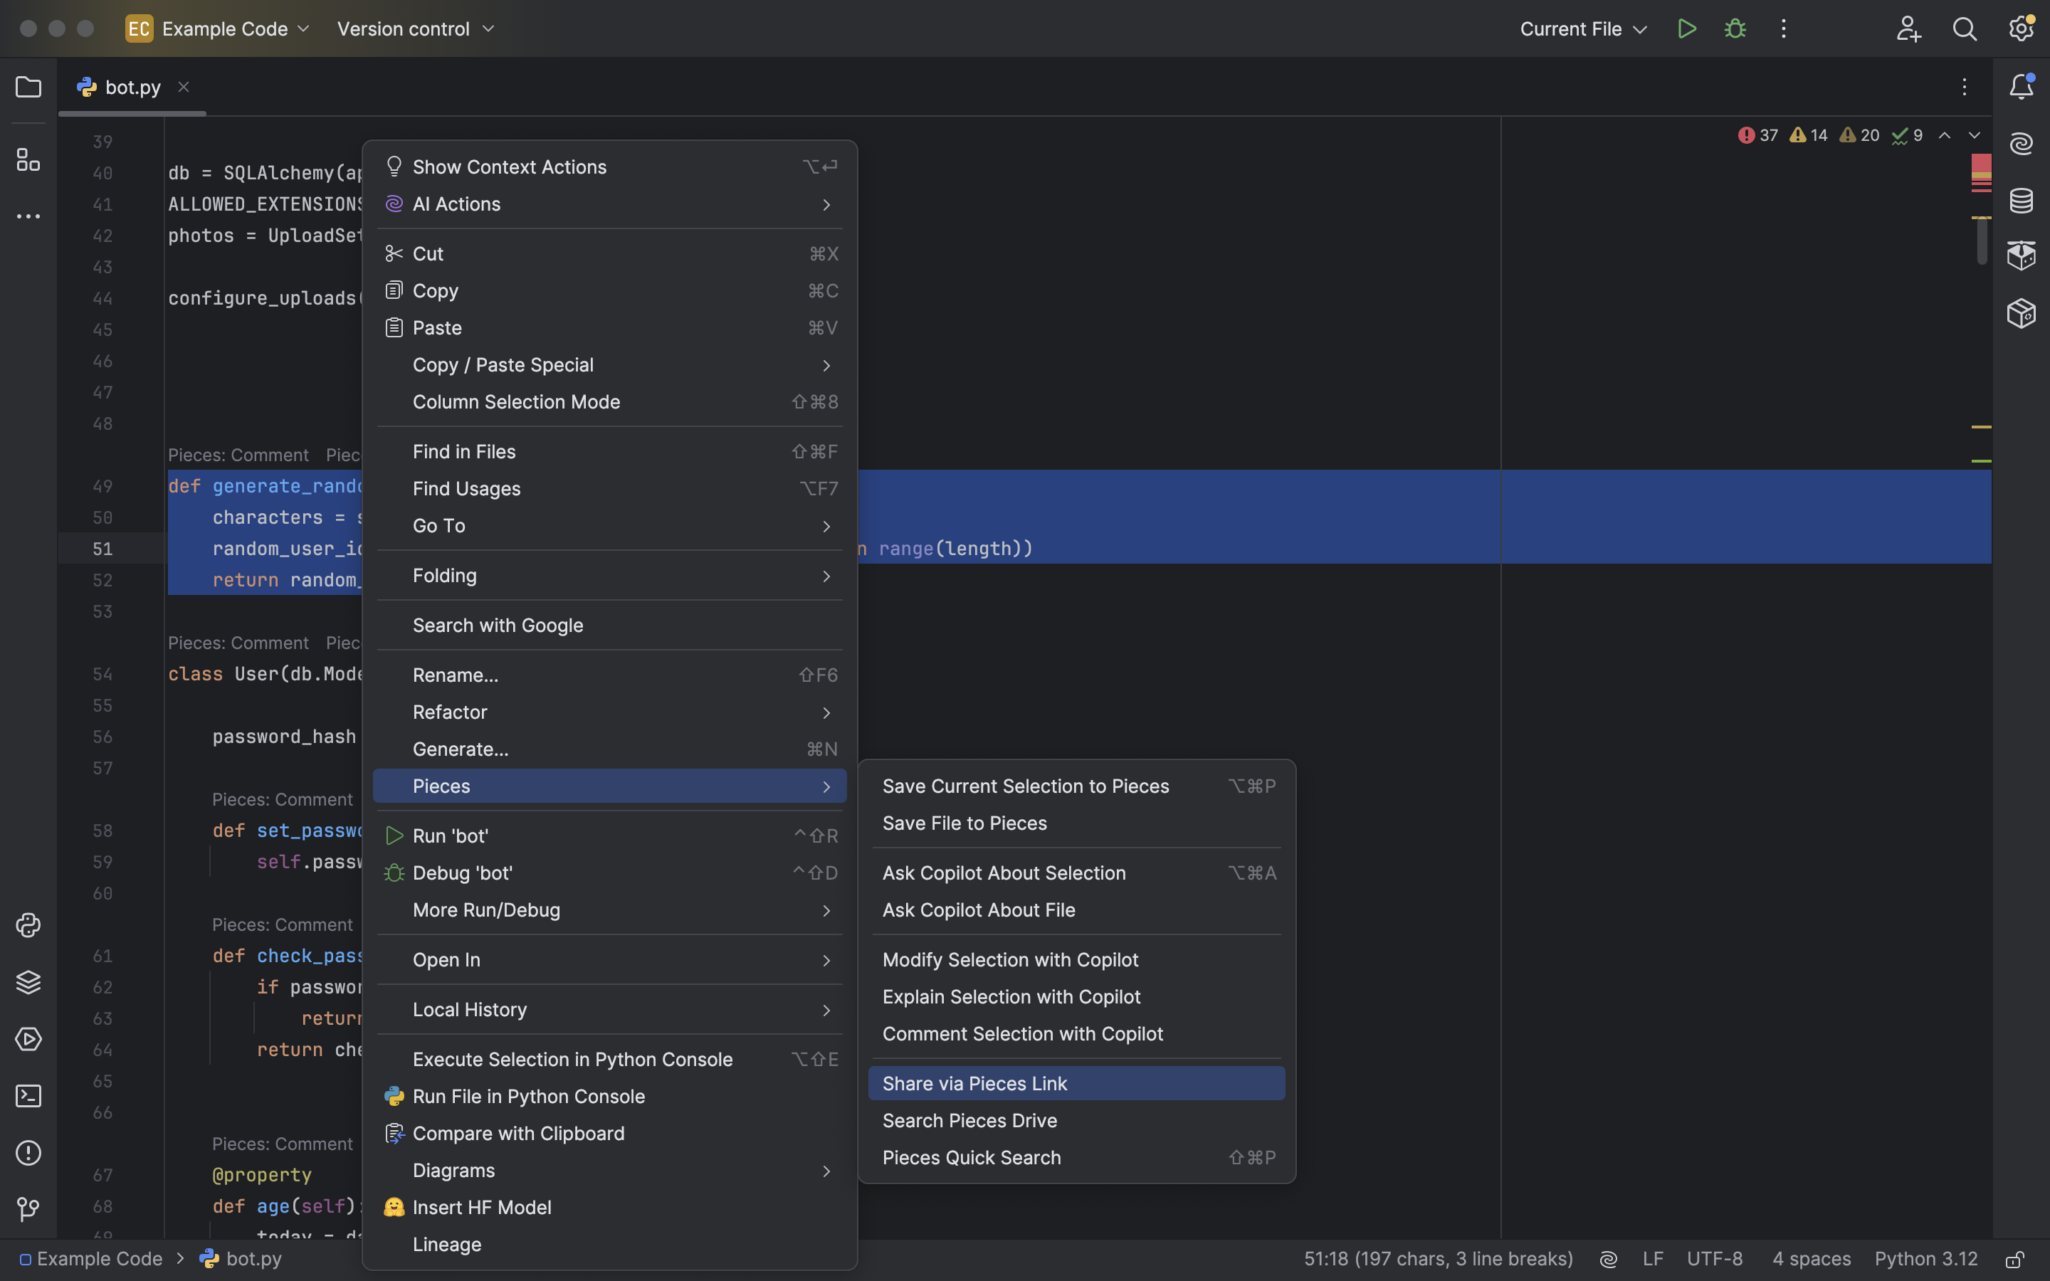Choose Pieces Quick Search
Image resolution: width=2050 pixels, height=1281 pixels.
click(1076, 1158)
